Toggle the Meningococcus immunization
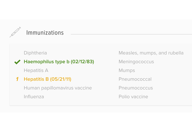The image size is (192, 132). [136, 62]
